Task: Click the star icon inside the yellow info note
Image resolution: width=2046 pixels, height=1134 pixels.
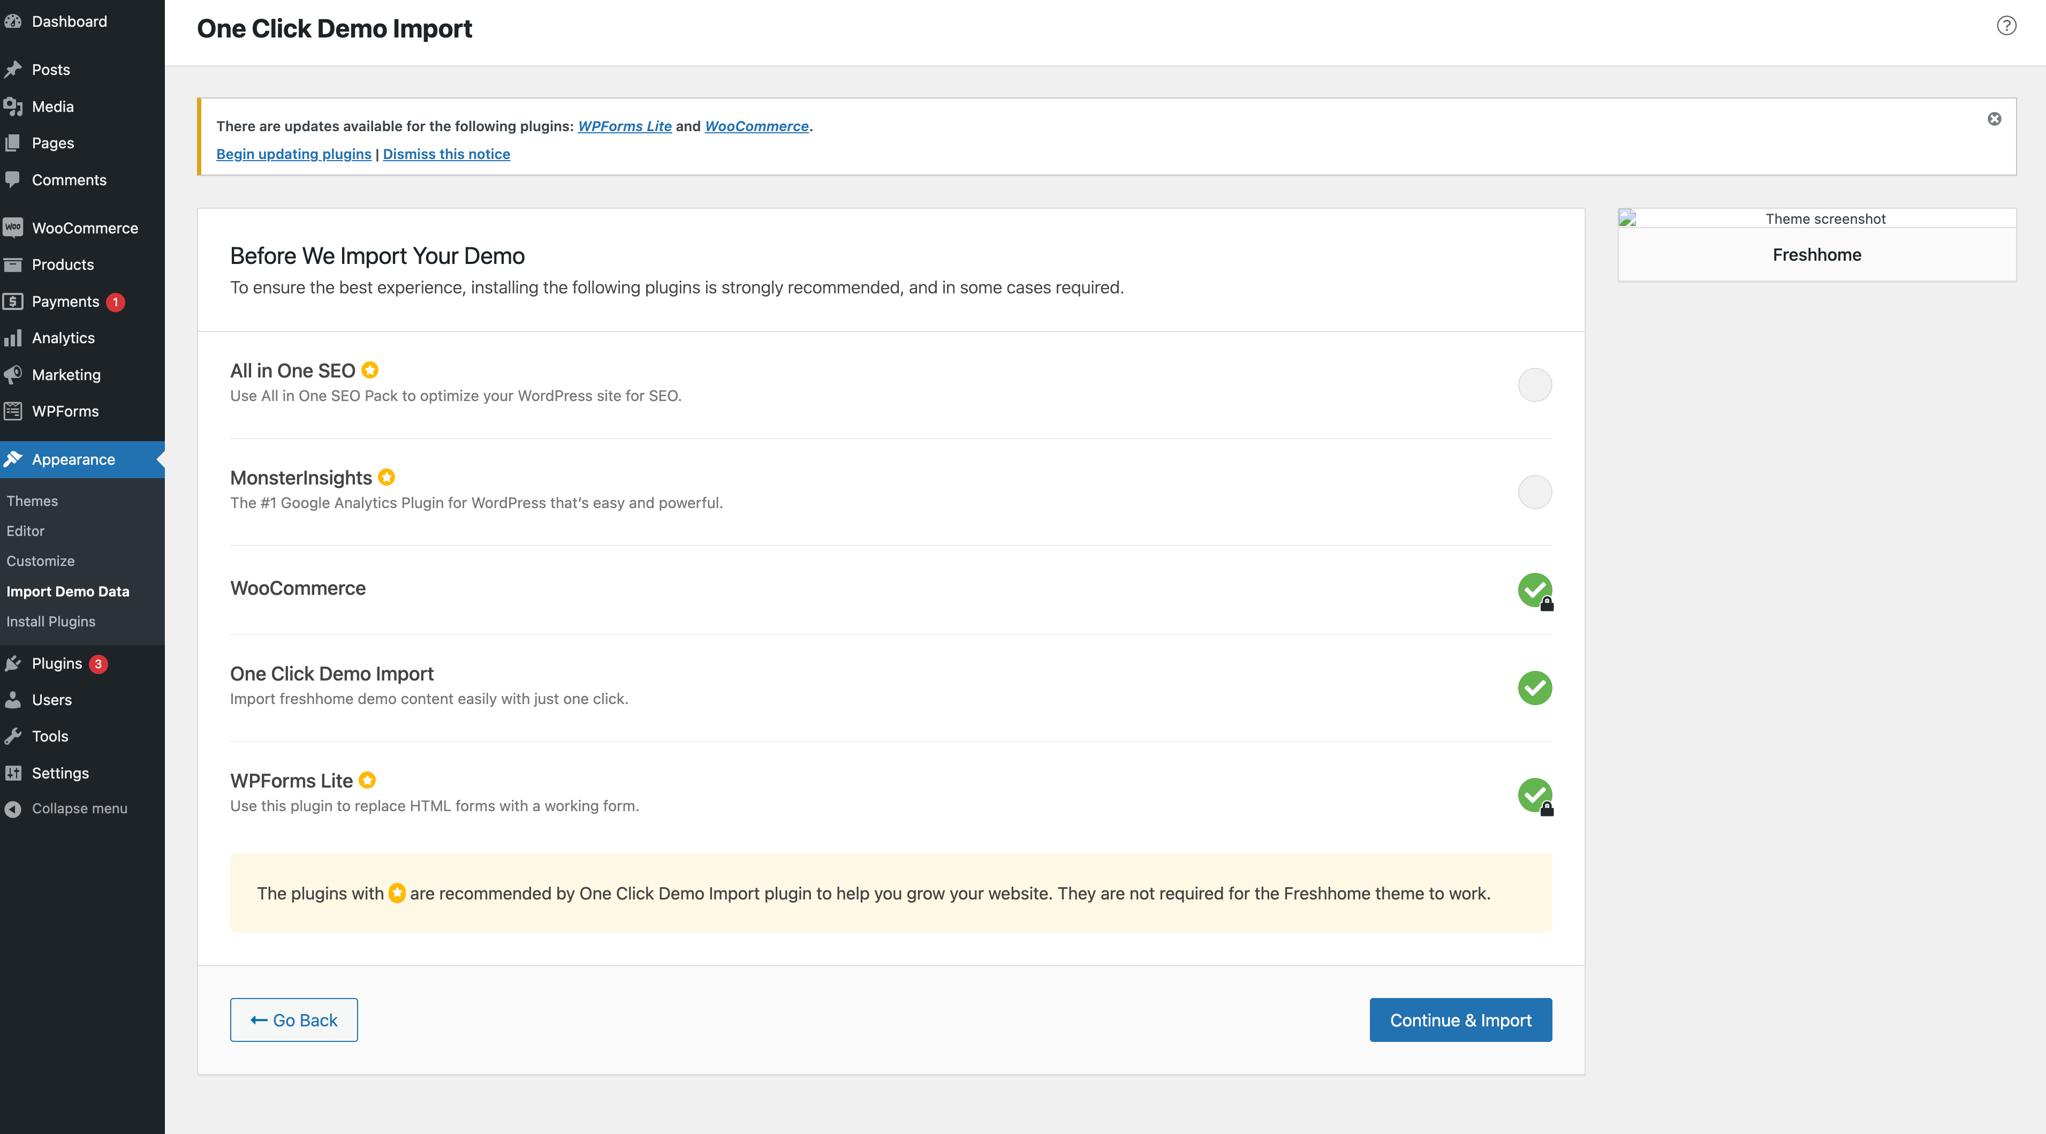Action: [x=397, y=894]
